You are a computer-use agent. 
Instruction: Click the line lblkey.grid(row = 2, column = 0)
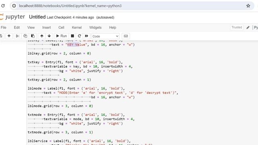coord(59,53)
